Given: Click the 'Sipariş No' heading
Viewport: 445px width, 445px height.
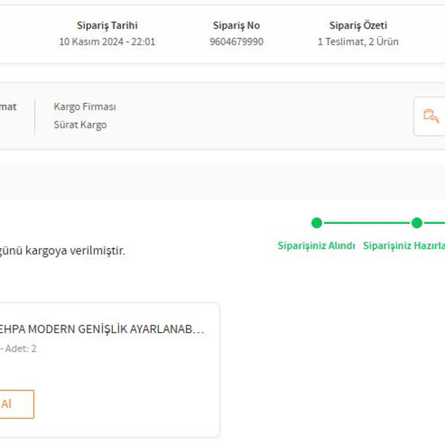Looking at the screenshot, I should coord(236,25).
